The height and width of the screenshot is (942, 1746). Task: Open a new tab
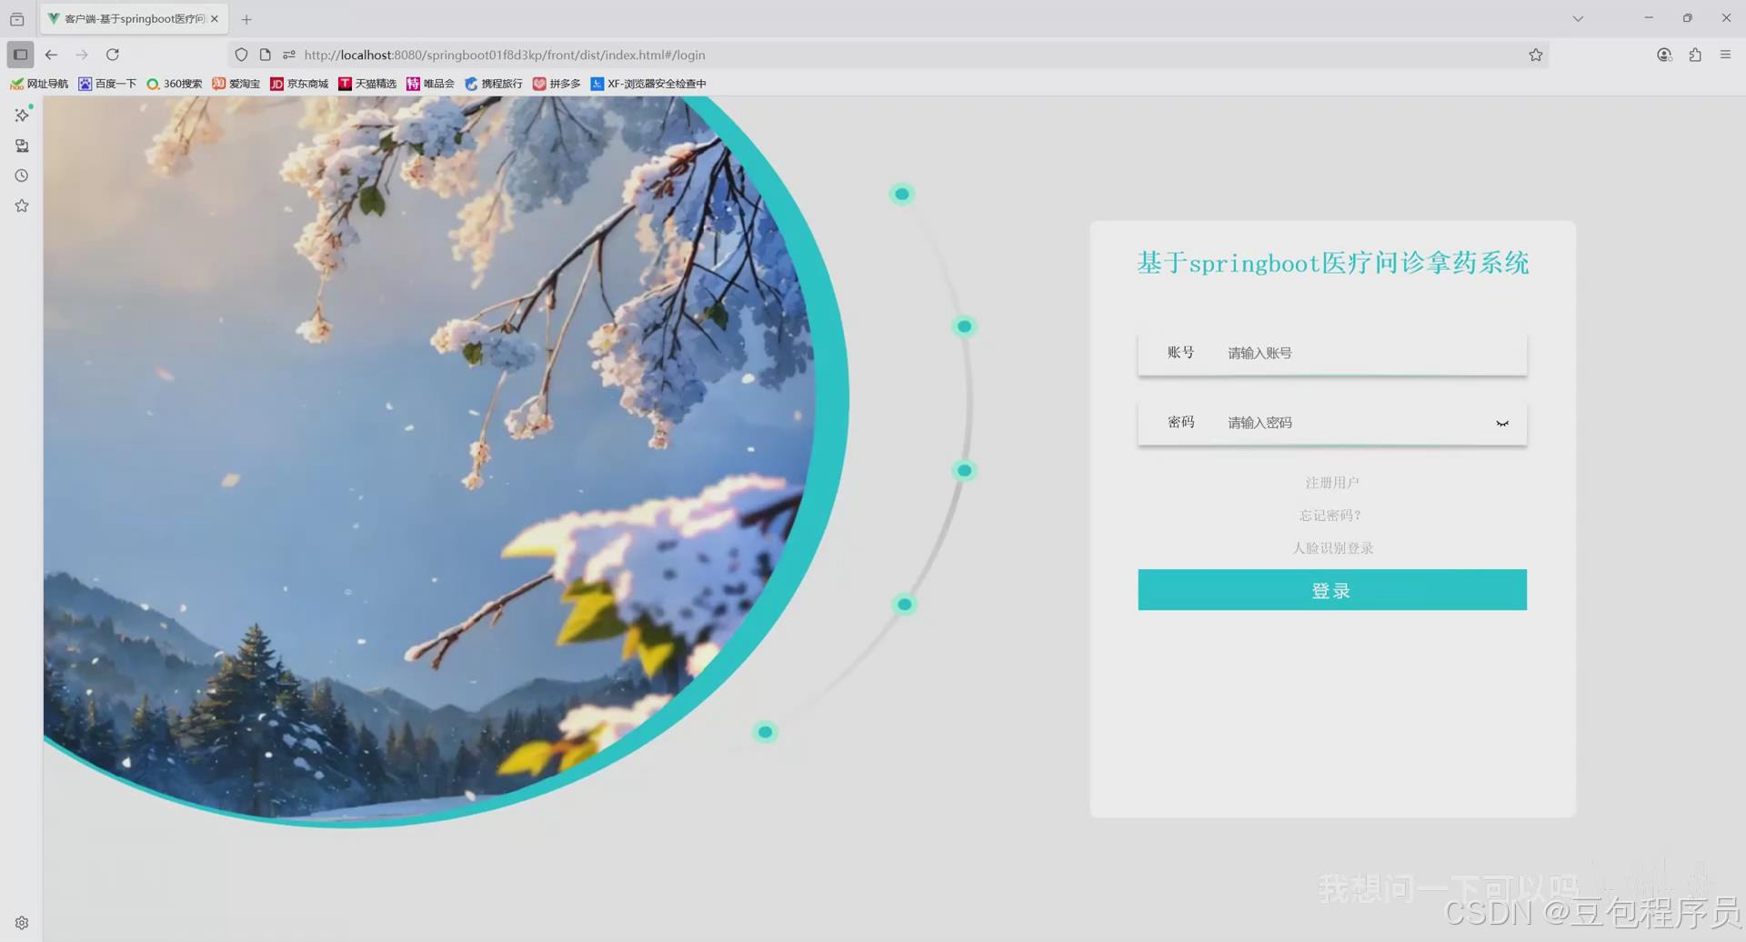tap(246, 19)
